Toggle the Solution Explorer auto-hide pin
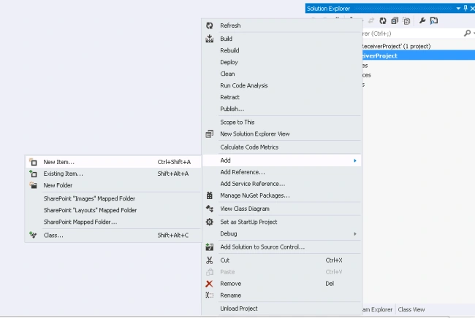 (x=465, y=9)
